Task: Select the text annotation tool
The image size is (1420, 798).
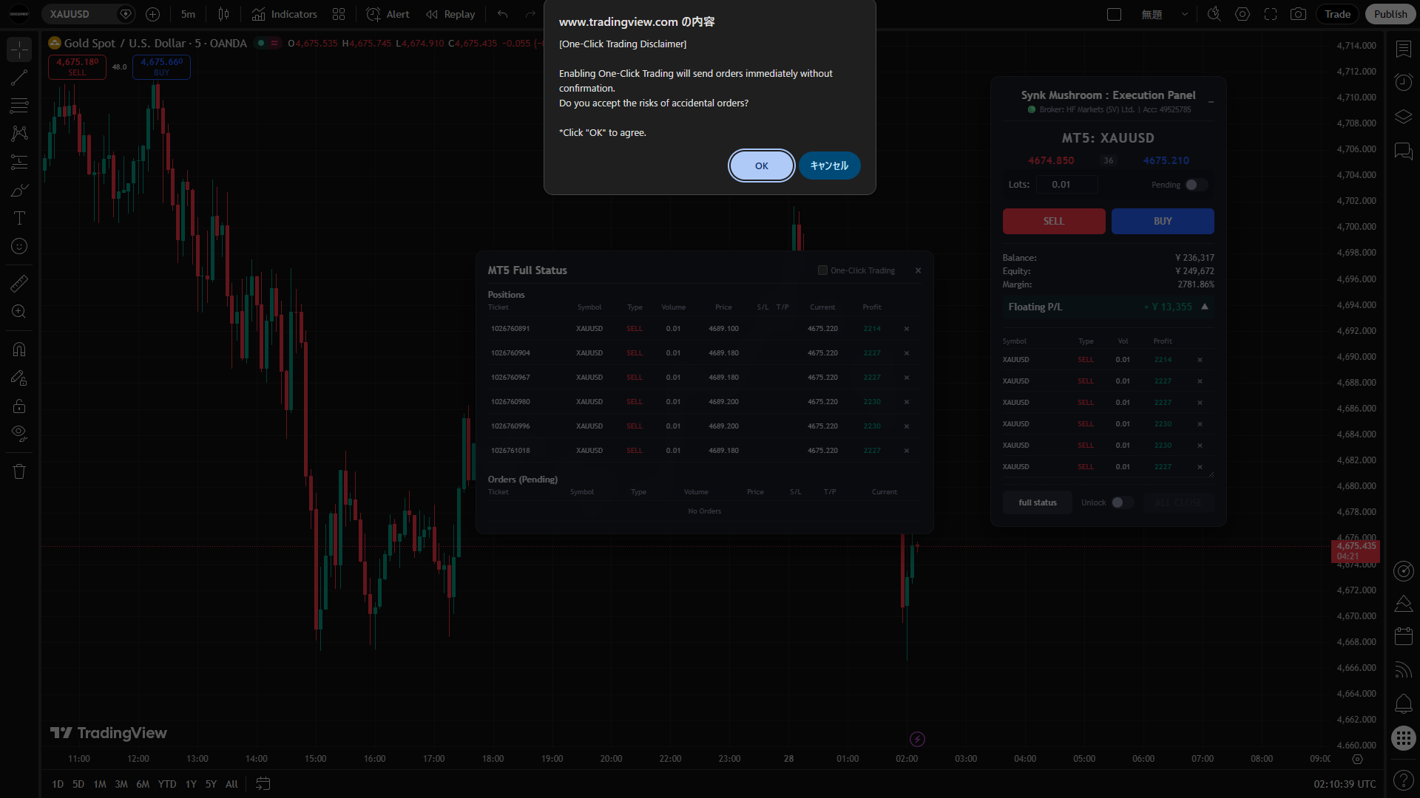Action: tap(19, 218)
